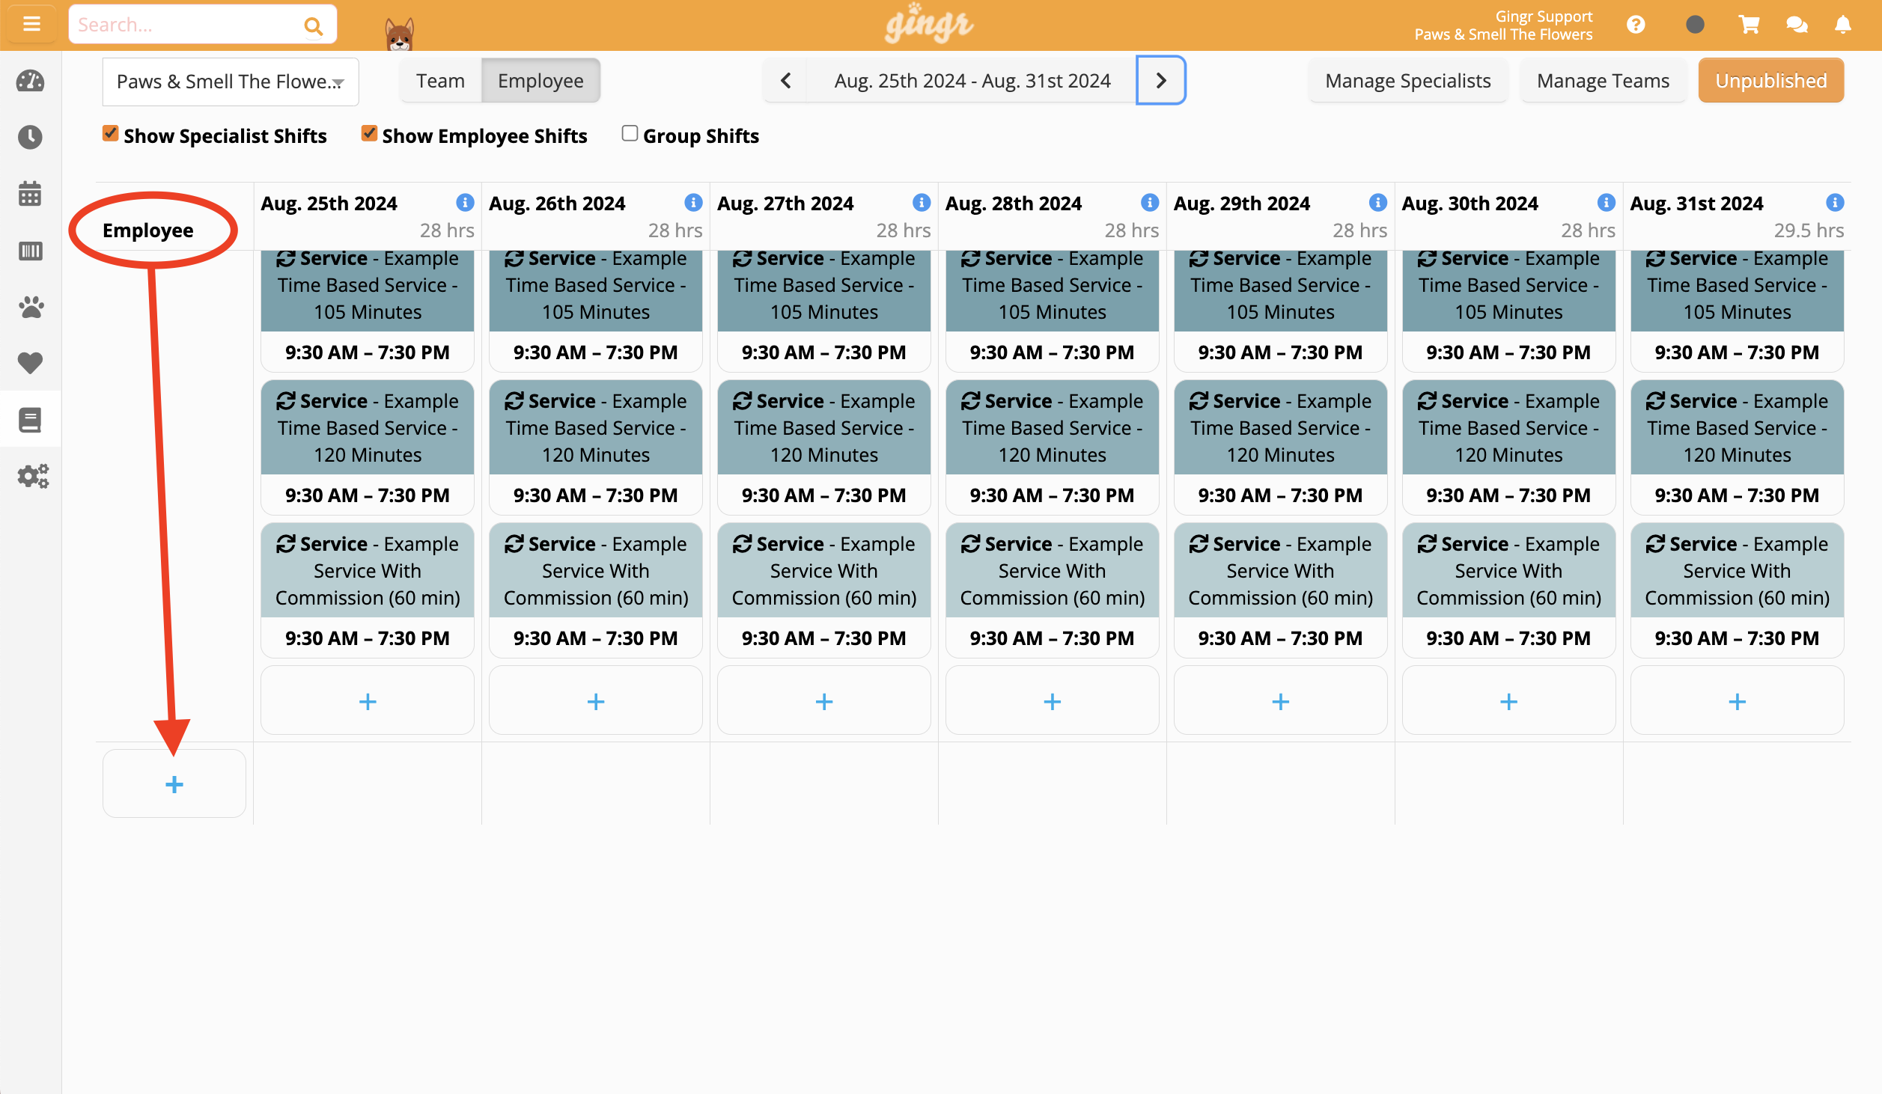Image resolution: width=1882 pixels, height=1094 pixels.
Task: Open the chat messages icon
Action: click(x=1796, y=24)
